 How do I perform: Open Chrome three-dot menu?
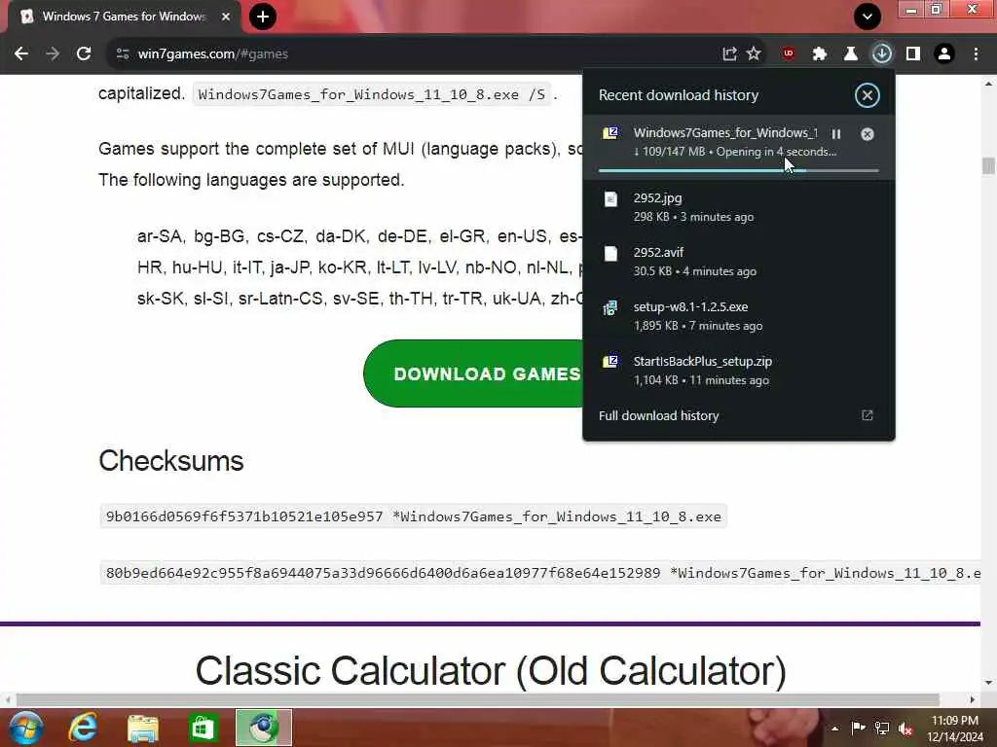point(976,54)
